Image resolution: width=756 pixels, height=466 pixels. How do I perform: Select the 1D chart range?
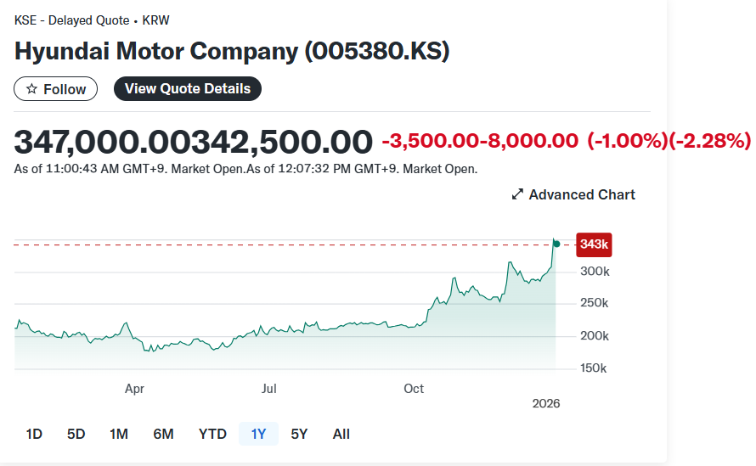(x=34, y=434)
